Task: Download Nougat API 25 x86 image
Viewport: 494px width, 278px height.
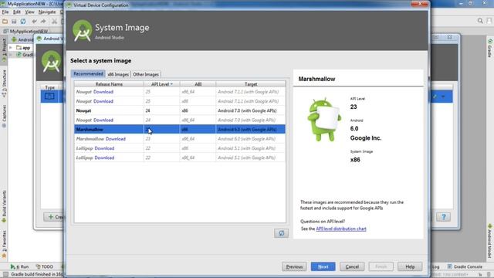Action: coord(103,101)
